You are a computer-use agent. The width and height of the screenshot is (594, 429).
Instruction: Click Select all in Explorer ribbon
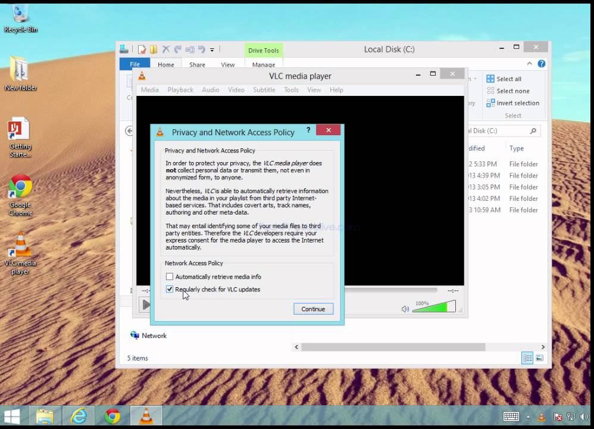[x=504, y=79]
